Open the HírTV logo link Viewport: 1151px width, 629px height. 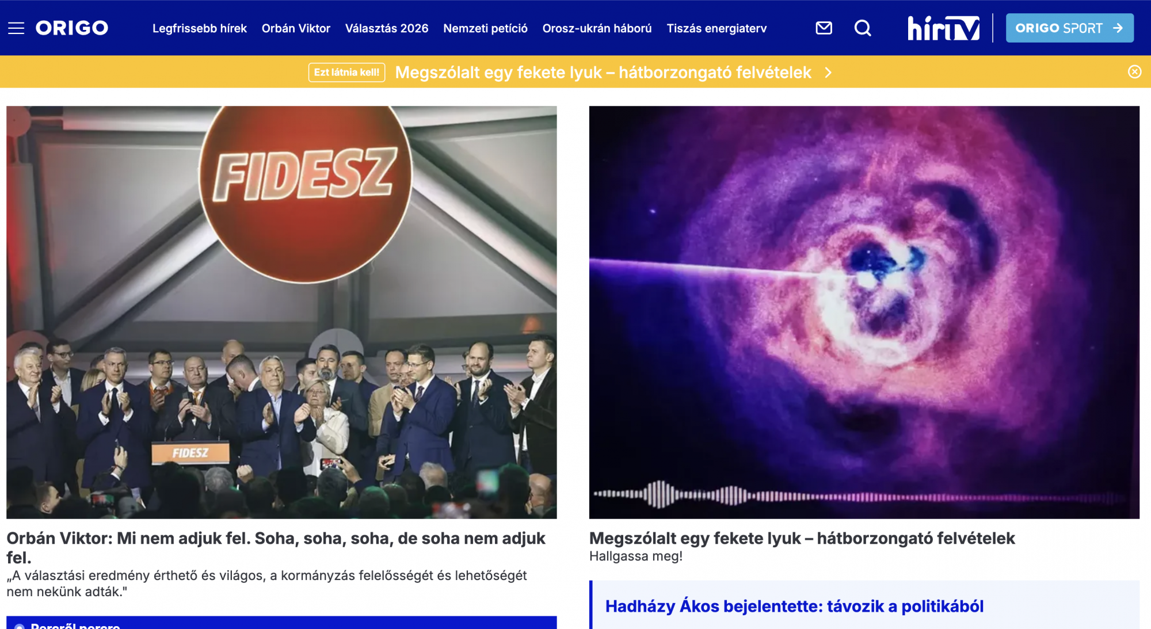pos(944,28)
